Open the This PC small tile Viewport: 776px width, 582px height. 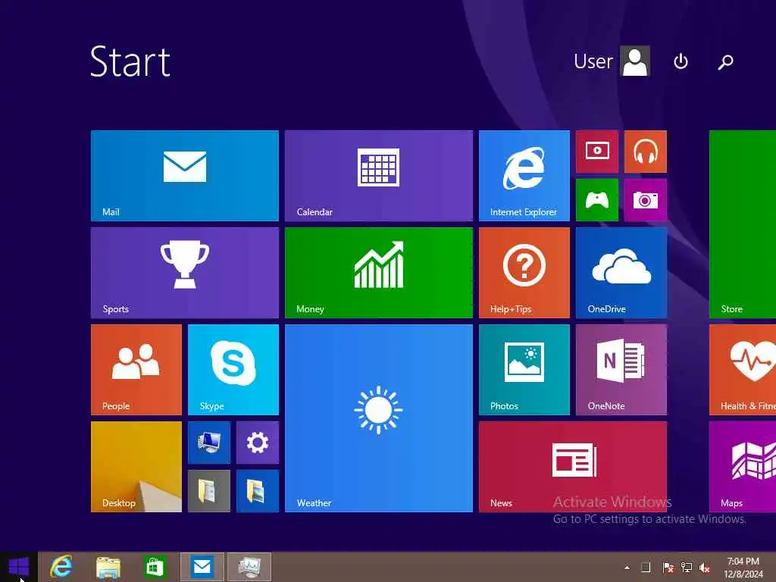(x=209, y=443)
